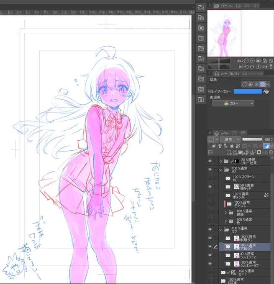
Task: Click the blue layer color swatch
Action: point(247,91)
